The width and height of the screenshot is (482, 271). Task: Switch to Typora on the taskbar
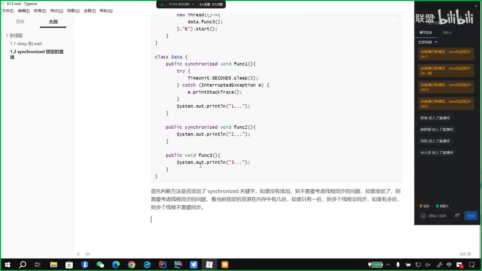point(209,265)
